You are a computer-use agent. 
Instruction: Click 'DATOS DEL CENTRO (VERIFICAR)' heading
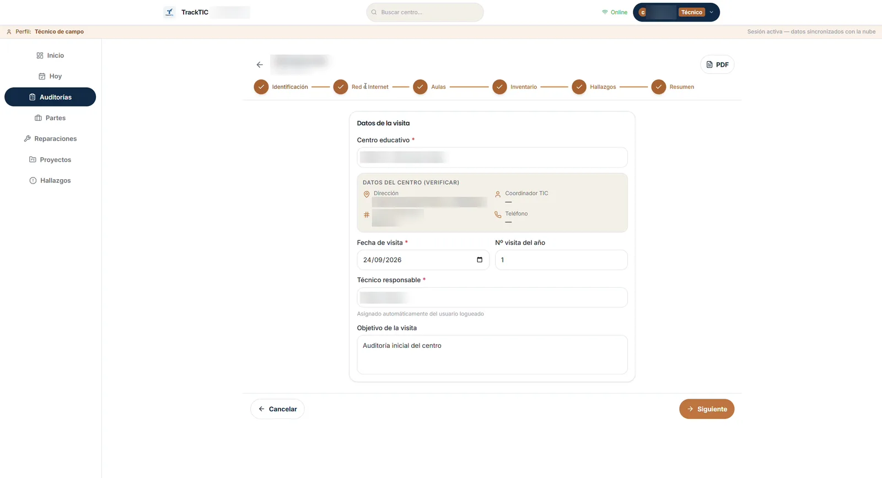pos(411,182)
